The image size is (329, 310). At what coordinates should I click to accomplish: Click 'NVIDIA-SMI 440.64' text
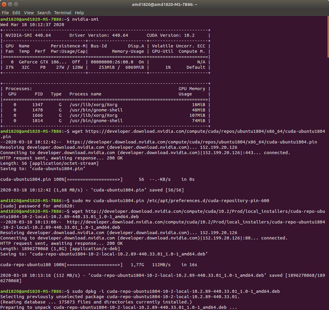(x=28, y=35)
